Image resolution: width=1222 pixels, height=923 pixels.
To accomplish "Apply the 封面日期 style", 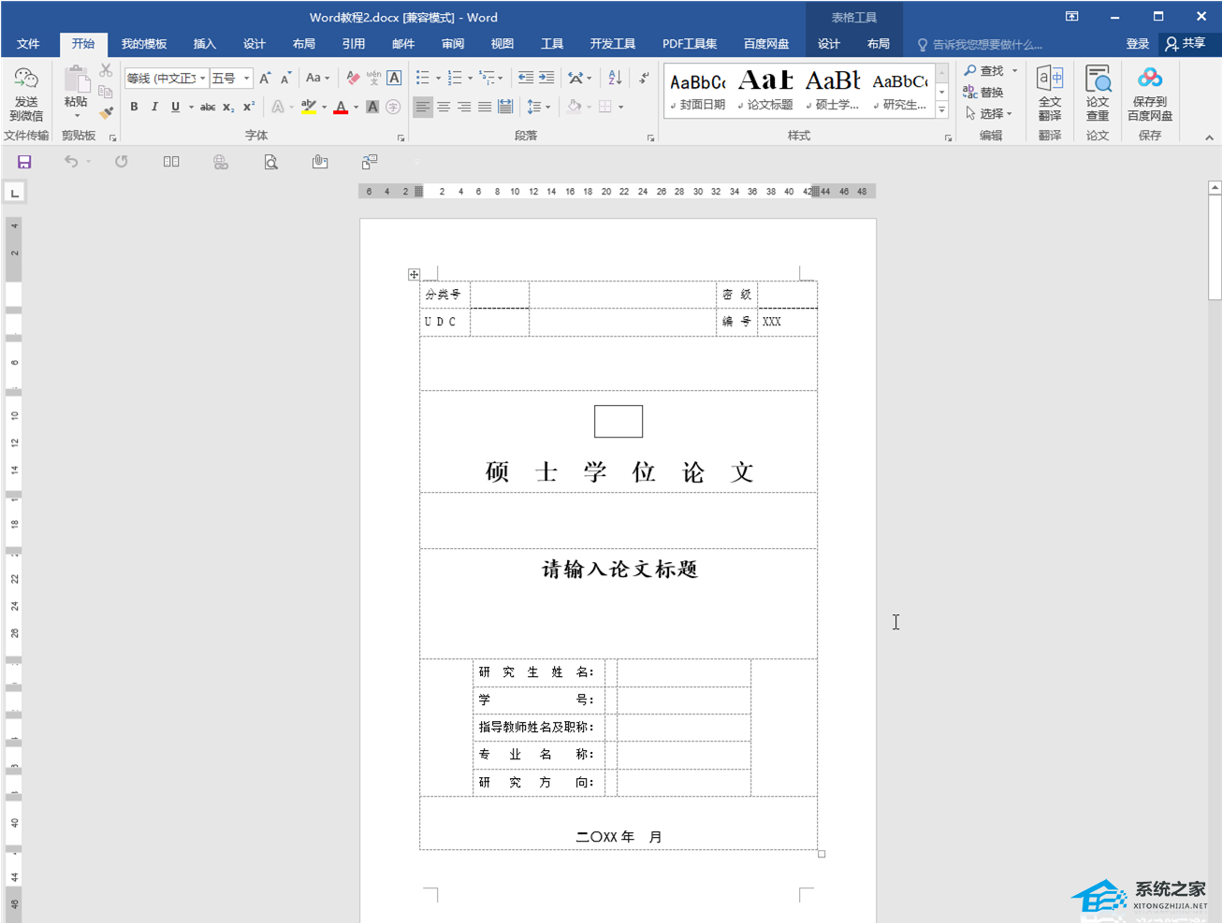I will tap(698, 92).
